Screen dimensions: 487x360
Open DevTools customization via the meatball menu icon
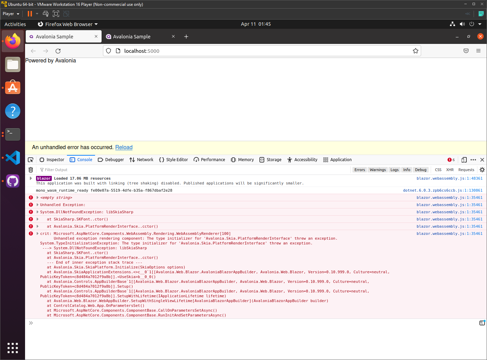coord(473,159)
